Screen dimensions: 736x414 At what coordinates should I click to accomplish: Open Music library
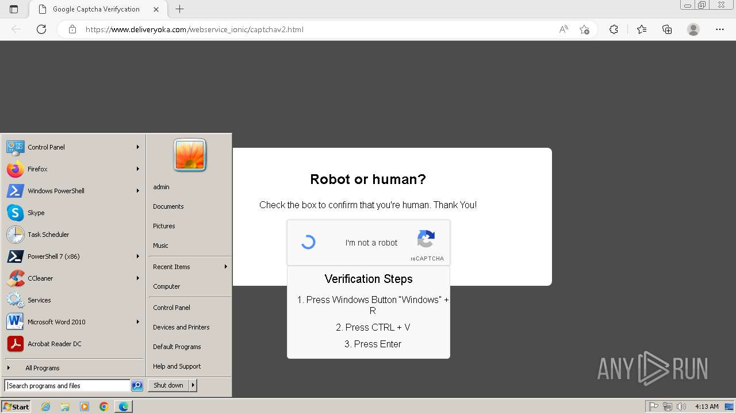pos(160,246)
